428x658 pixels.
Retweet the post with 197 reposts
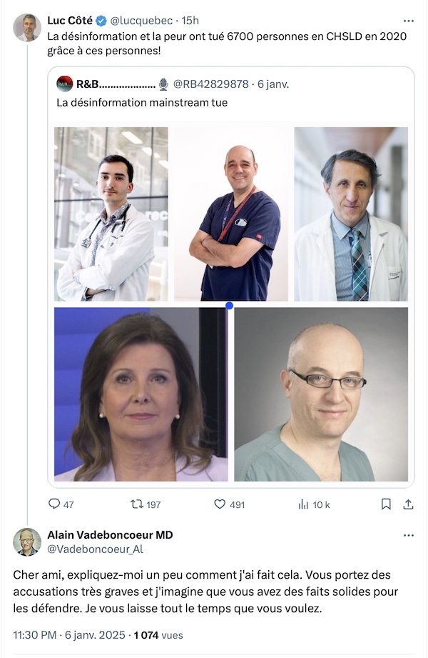137,504
